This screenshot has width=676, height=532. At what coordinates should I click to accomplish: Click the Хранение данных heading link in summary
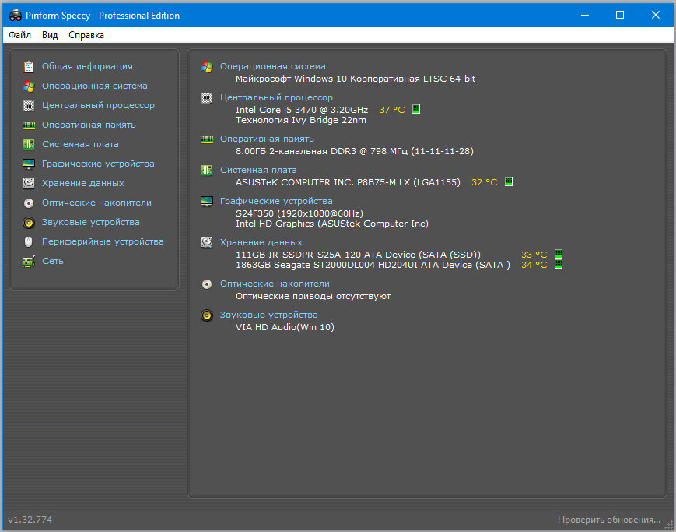coord(261,242)
